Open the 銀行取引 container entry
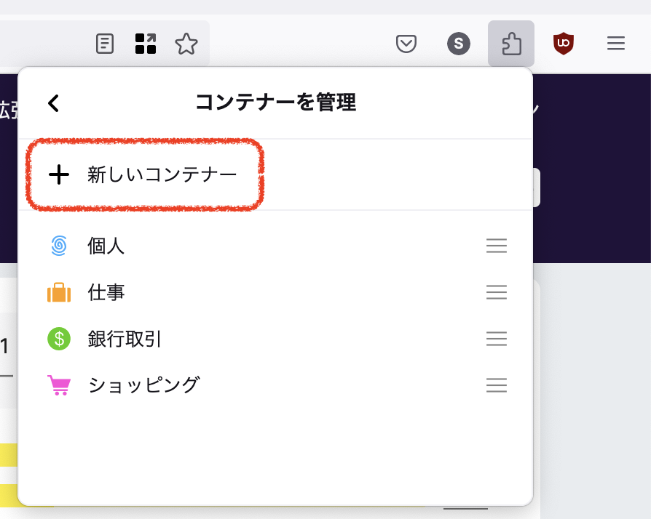The image size is (651, 519). coord(125,339)
